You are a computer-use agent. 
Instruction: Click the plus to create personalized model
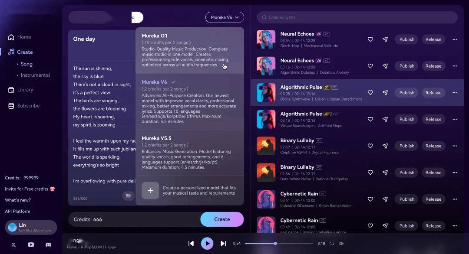(x=150, y=190)
